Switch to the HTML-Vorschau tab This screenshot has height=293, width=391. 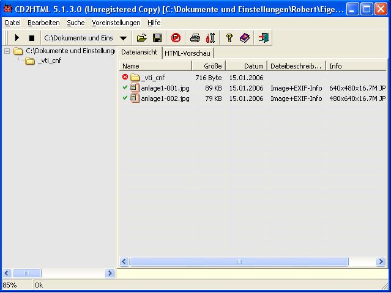(187, 53)
